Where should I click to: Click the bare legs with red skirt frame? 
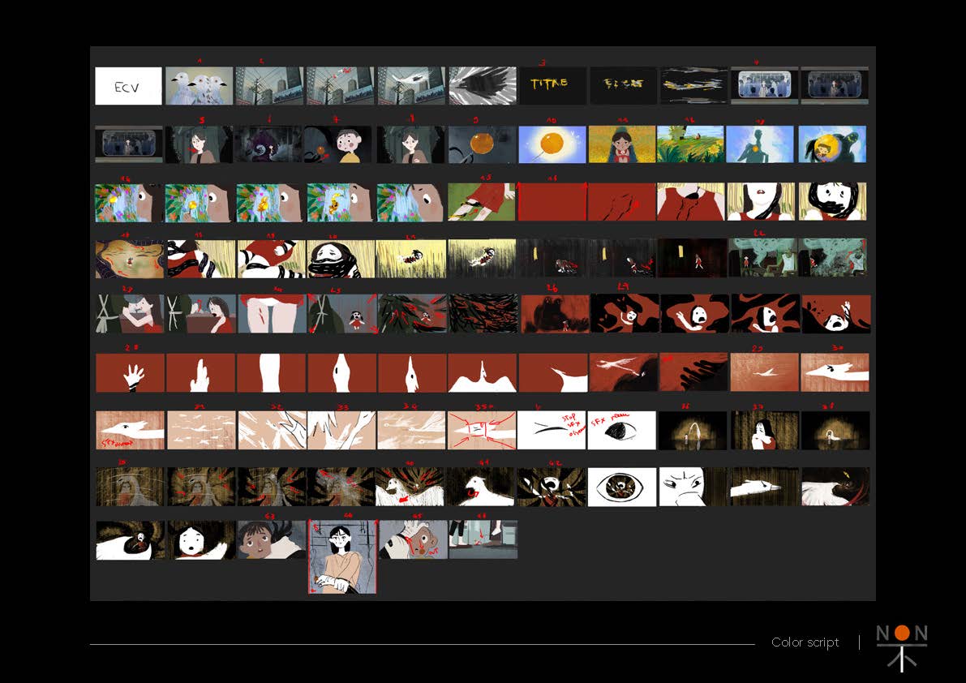coord(270,314)
